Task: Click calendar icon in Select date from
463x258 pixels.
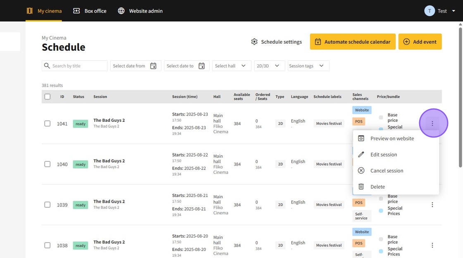Action: [x=153, y=66]
